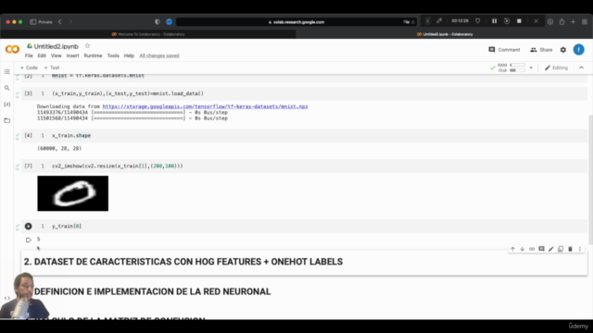Open more cell actions menu
Screen dimensions: 593x333
pos(580,249)
